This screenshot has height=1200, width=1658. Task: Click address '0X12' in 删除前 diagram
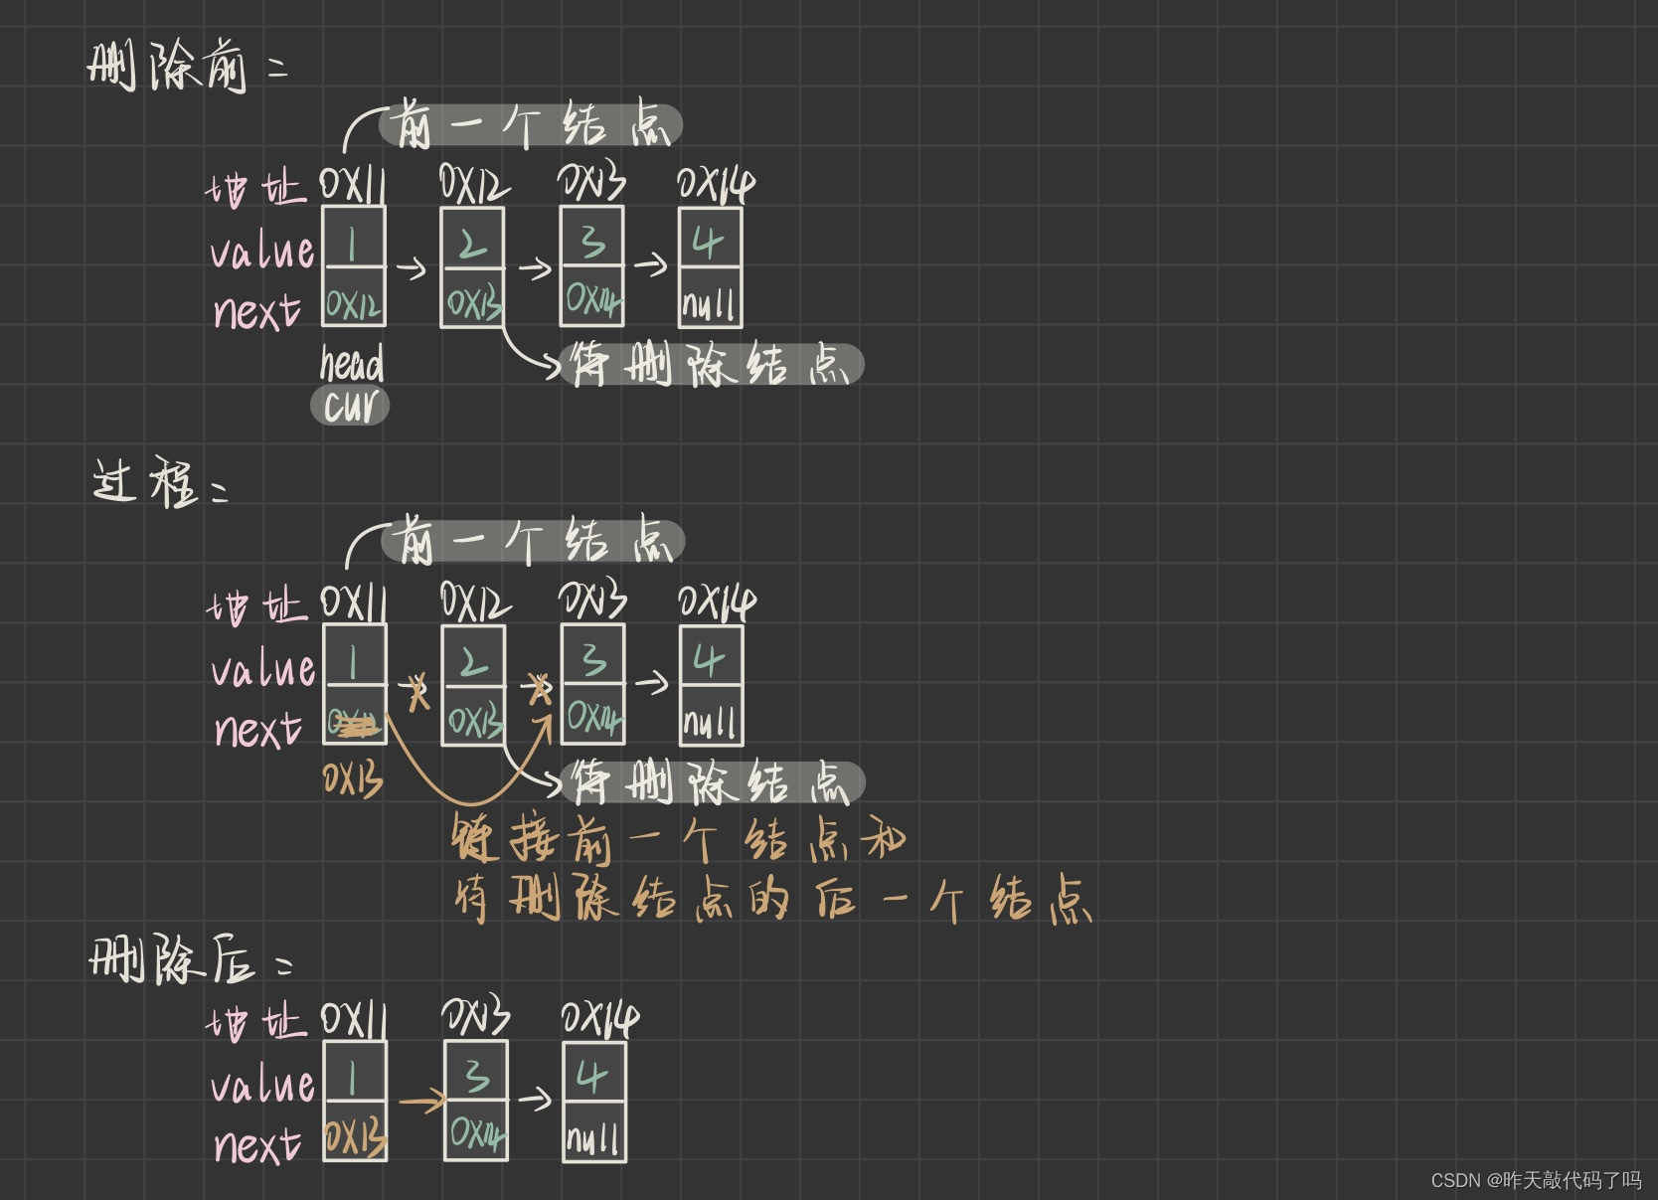474,184
